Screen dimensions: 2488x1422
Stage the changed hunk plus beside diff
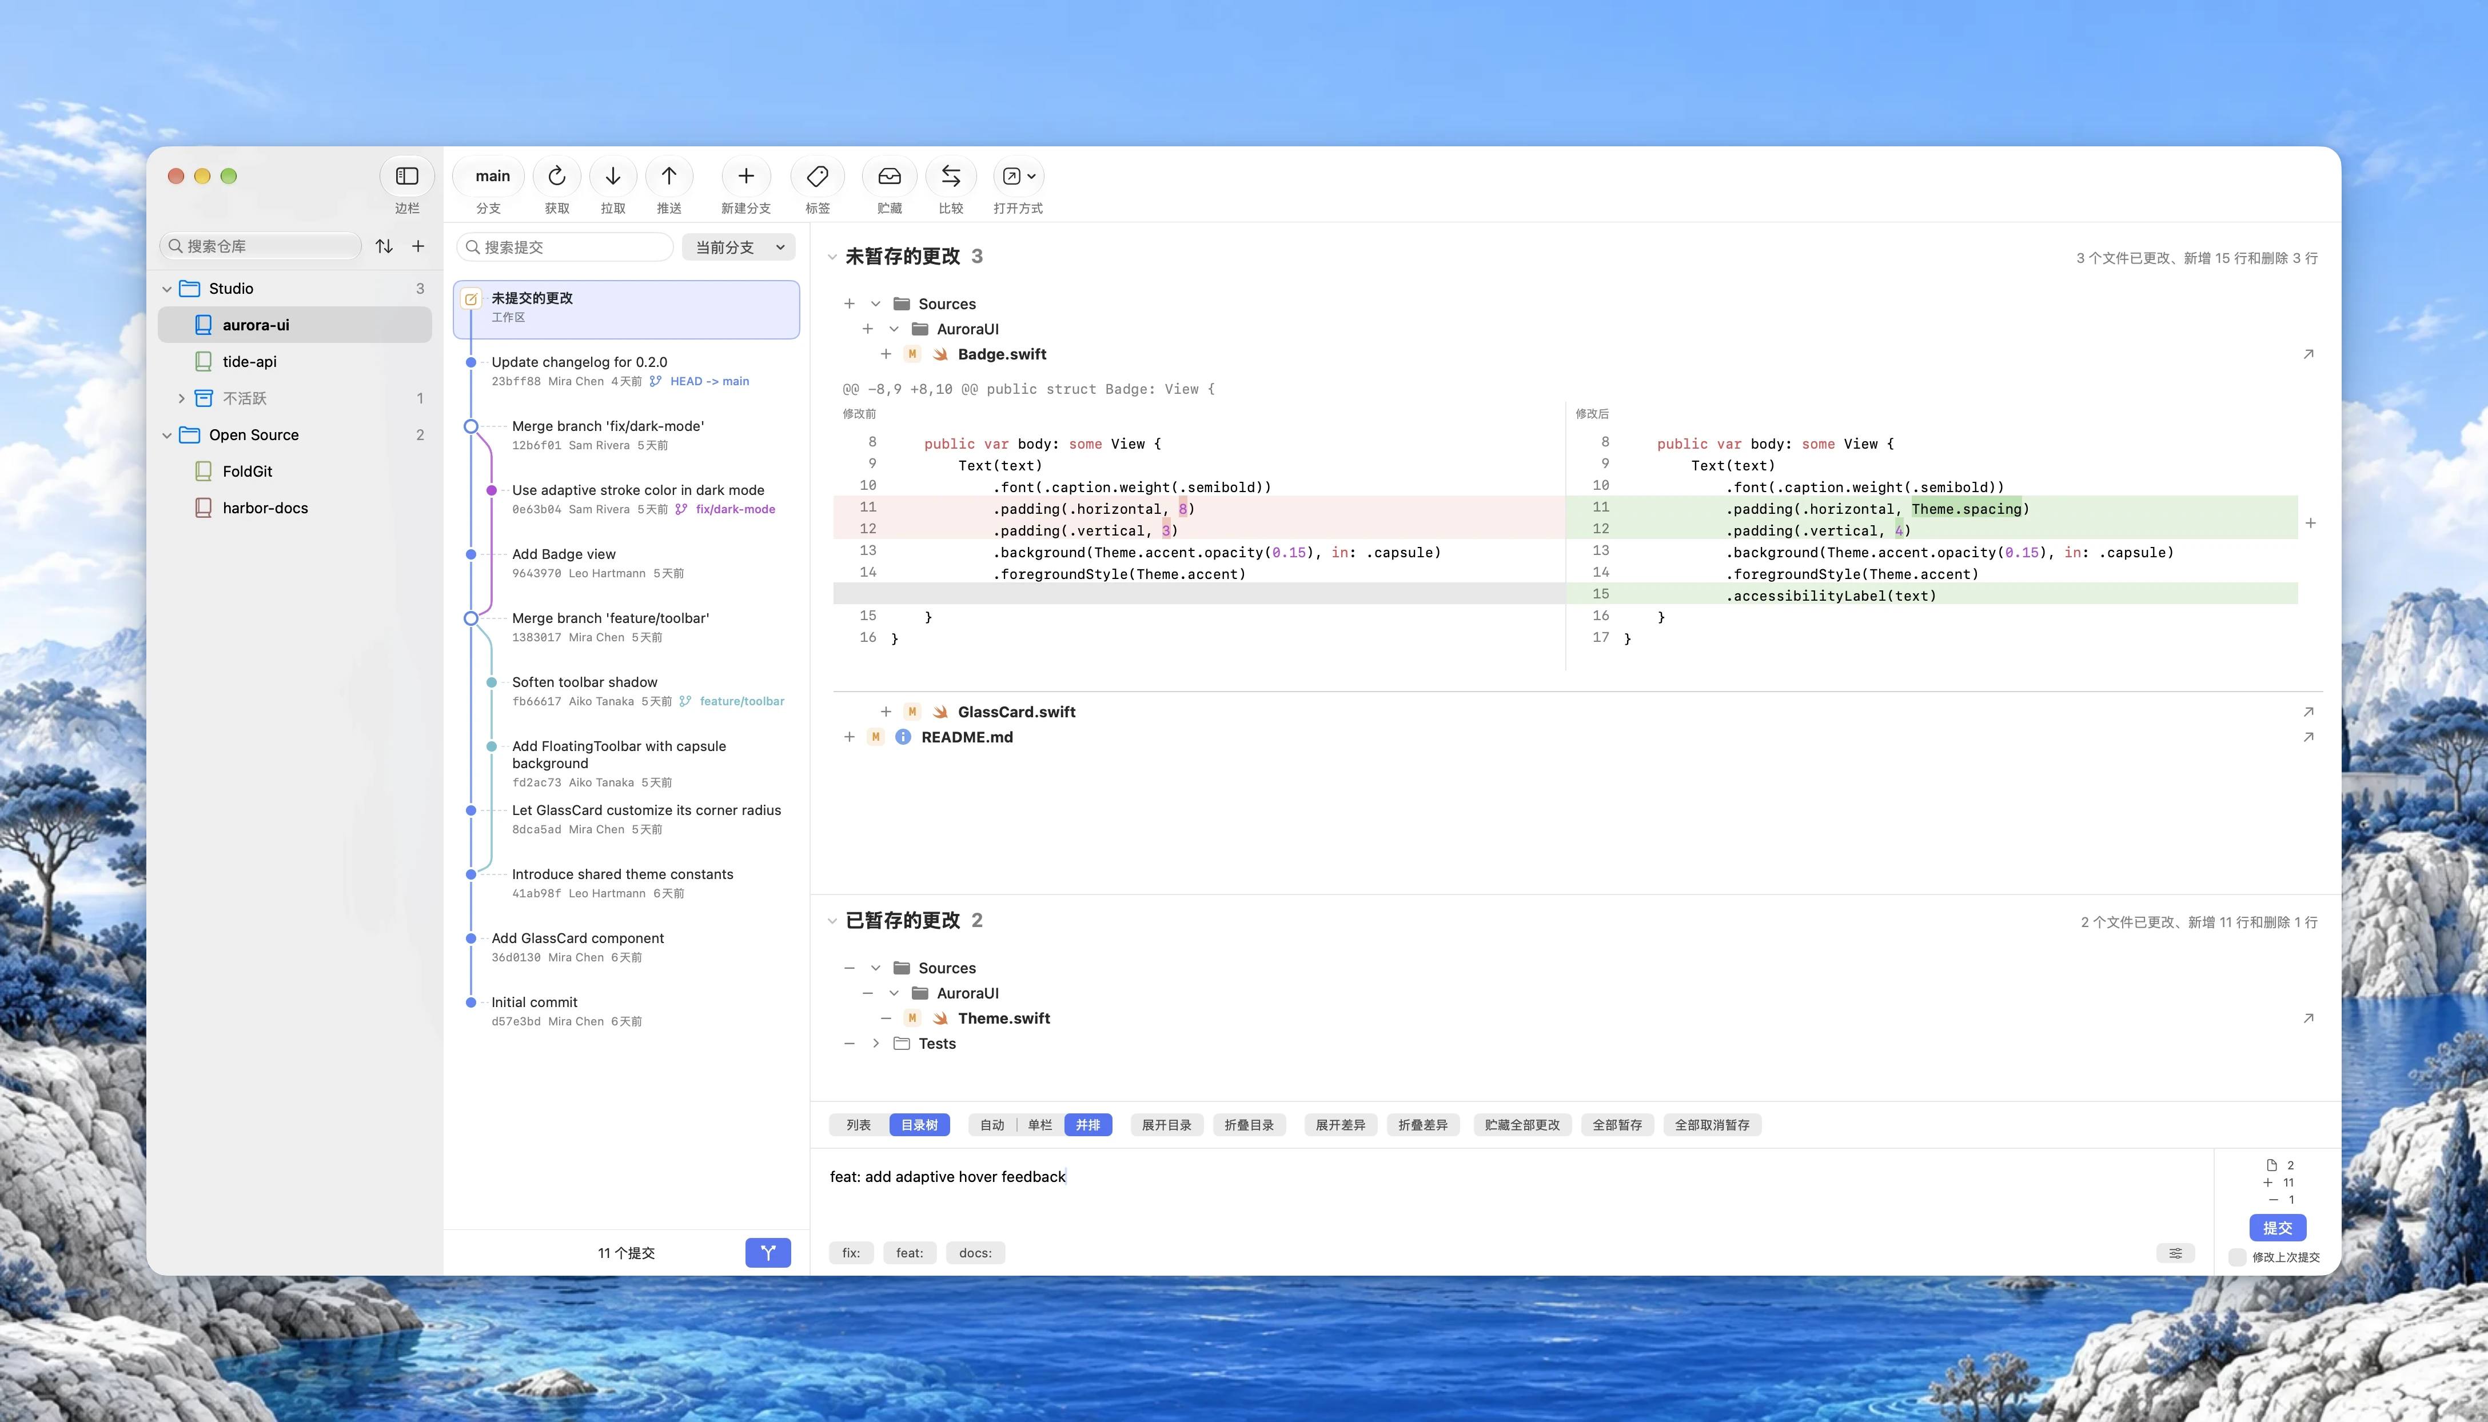click(x=2310, y=524)
